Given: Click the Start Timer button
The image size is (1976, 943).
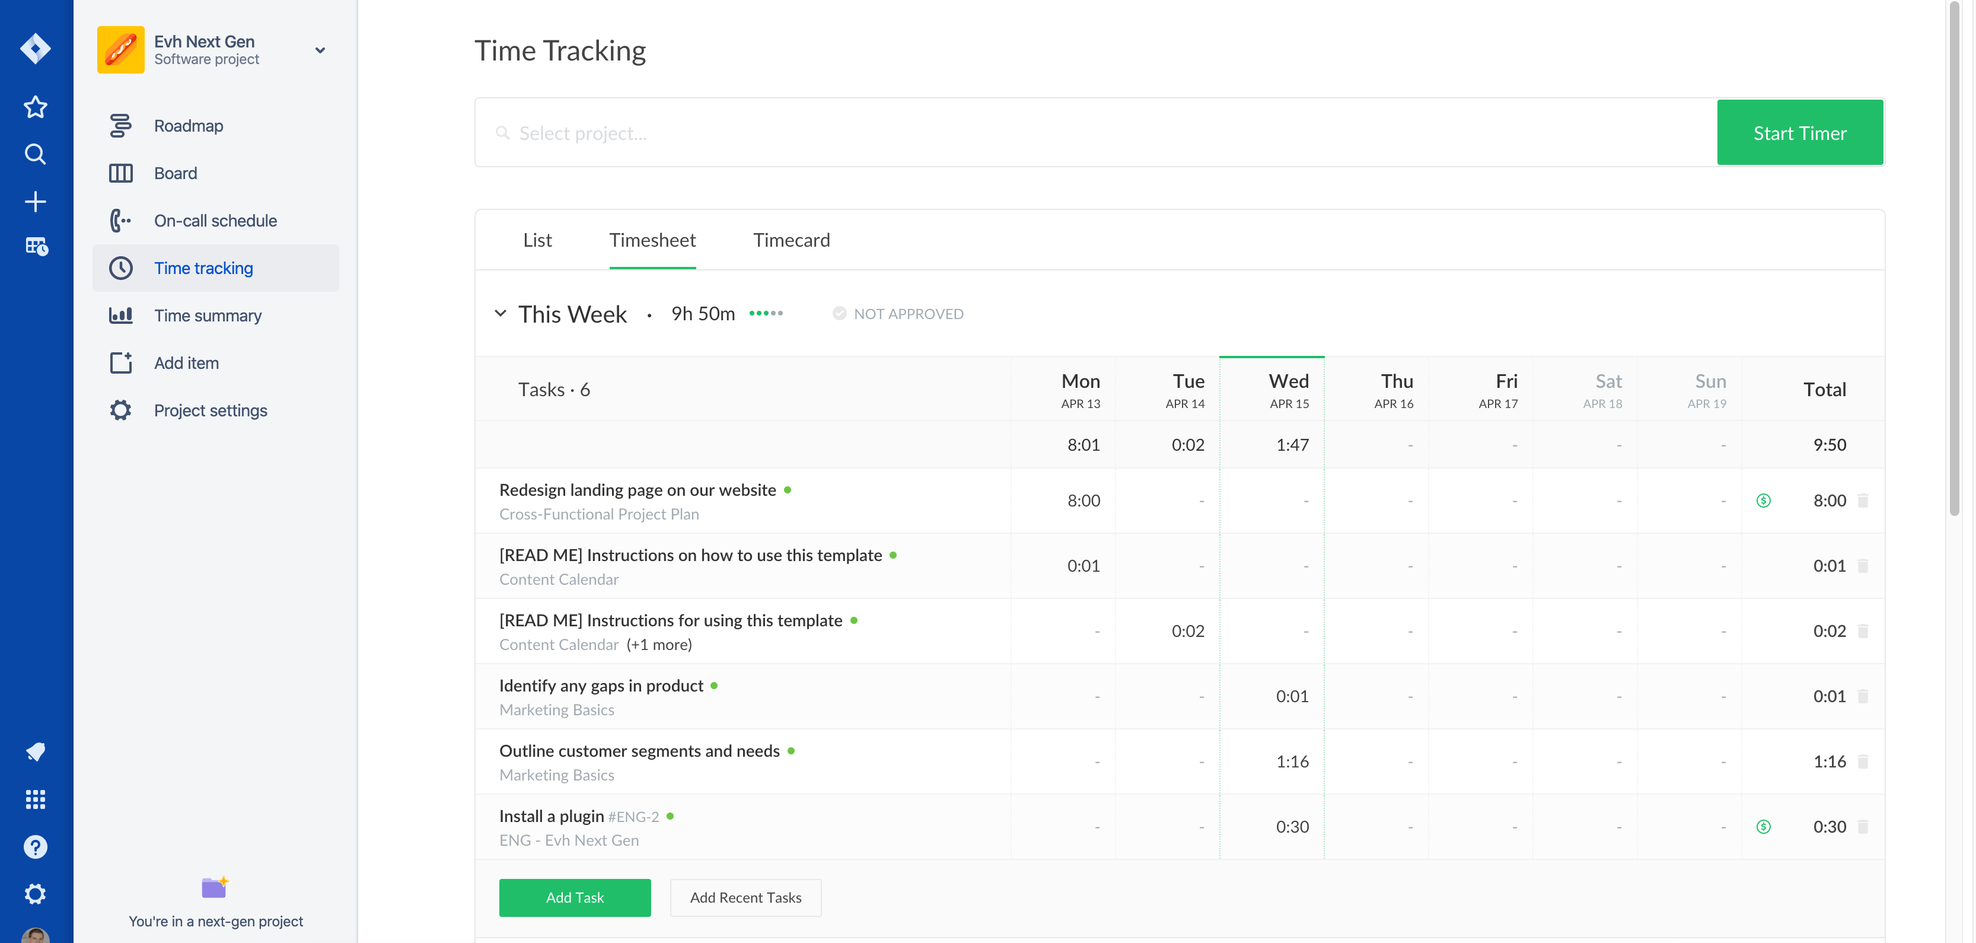Looking at the screenshot, I should 1799,133.
